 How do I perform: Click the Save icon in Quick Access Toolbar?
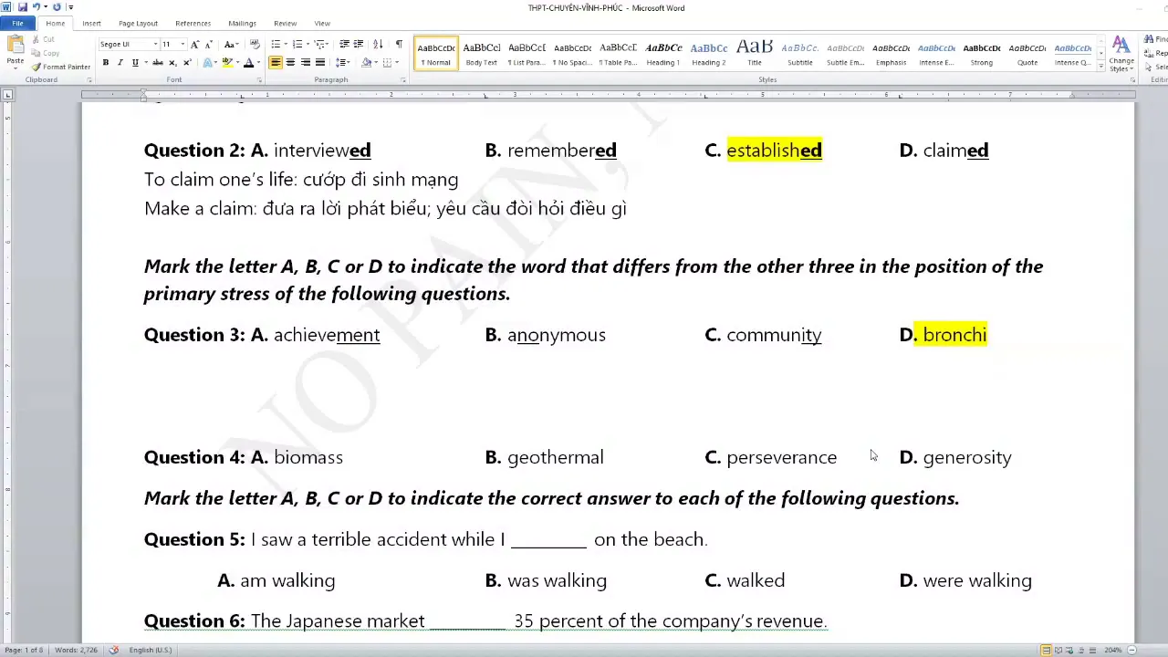pyautogui.click(x=22, y=7)
